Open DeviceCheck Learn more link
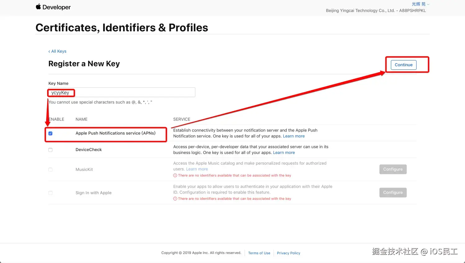Viewport: 465px width, 263px height. (284, 153)
